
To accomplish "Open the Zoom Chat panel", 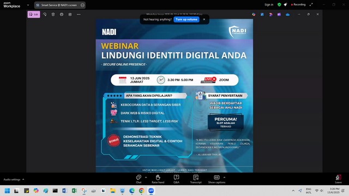I will coord(139,179).
